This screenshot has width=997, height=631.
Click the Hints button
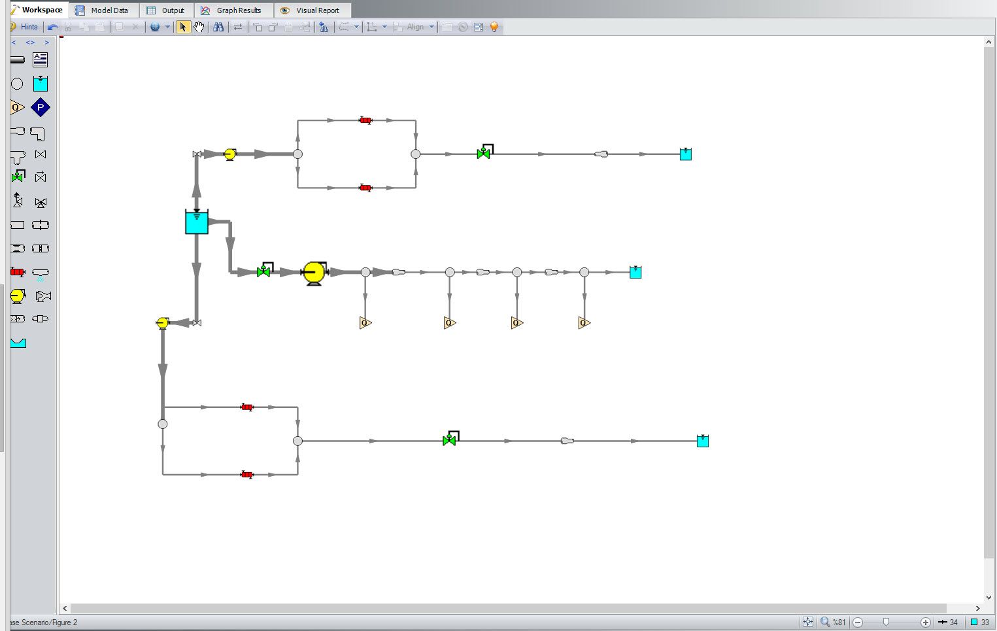(25, 27)
